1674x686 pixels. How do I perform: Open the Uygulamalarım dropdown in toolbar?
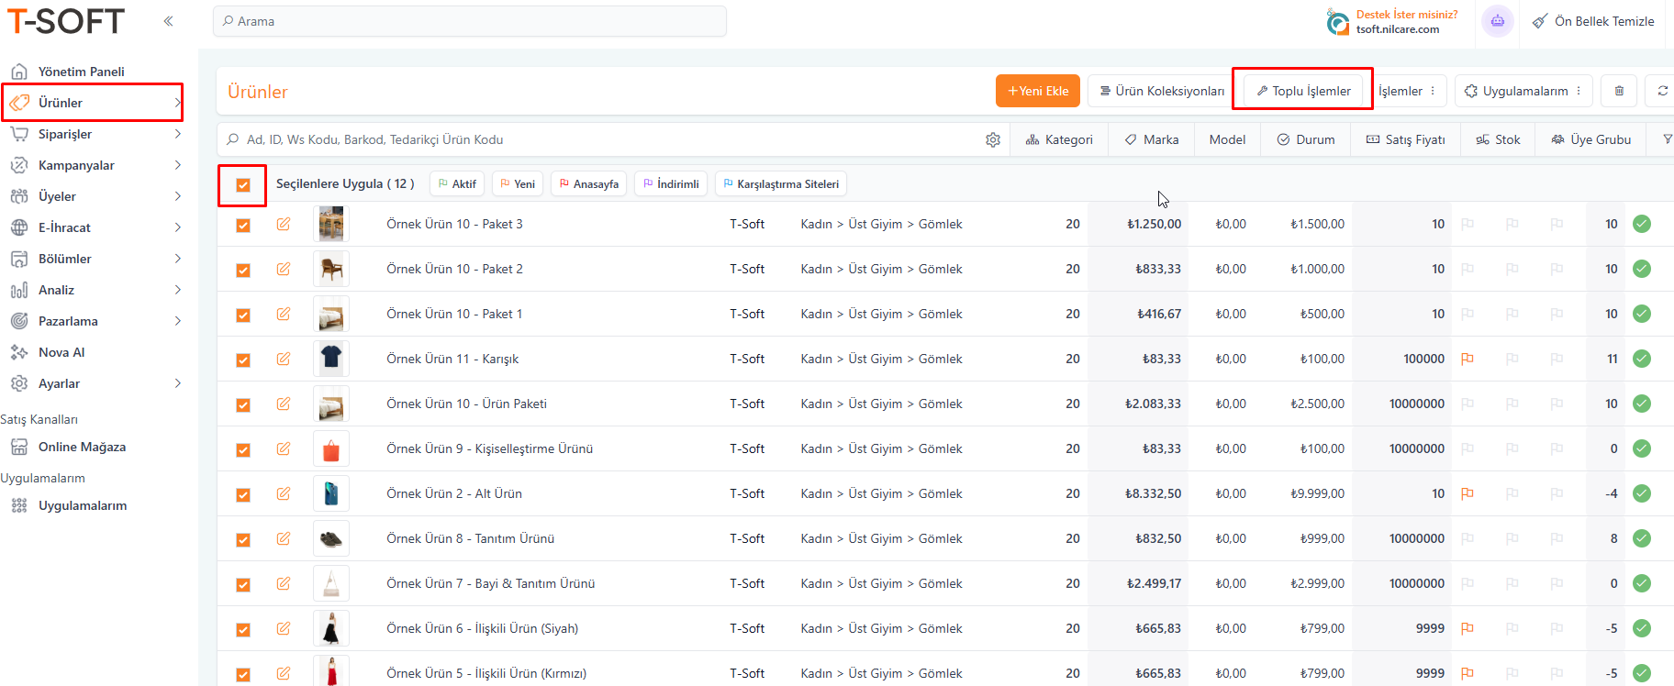click(x=1523, y=91)
